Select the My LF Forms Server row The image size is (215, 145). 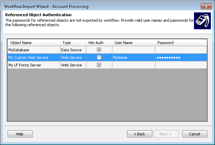tap(33, 65)
